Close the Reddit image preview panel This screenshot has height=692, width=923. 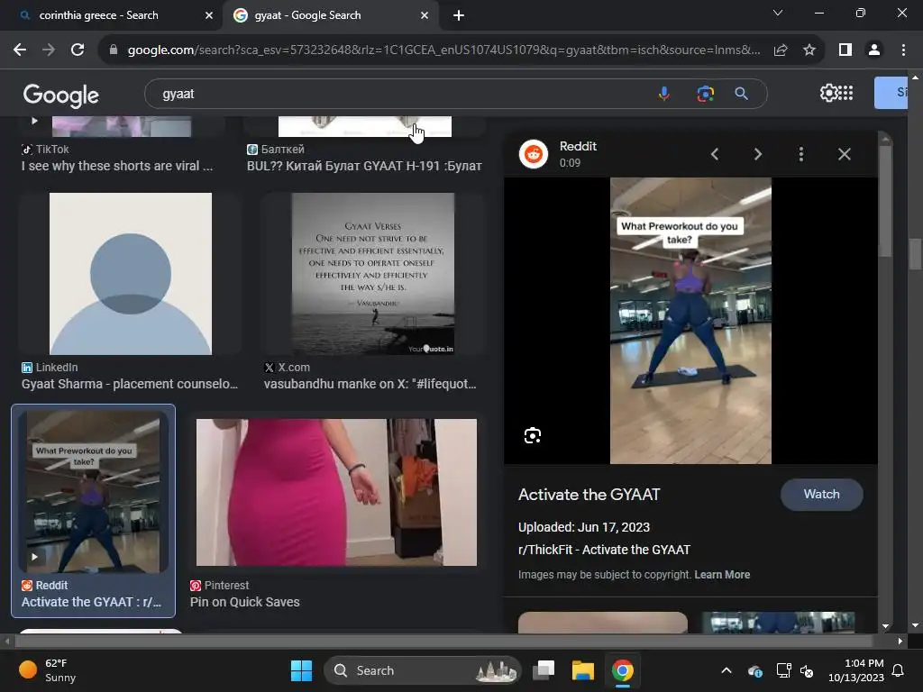pyautogui.click(x=844, y=154)
